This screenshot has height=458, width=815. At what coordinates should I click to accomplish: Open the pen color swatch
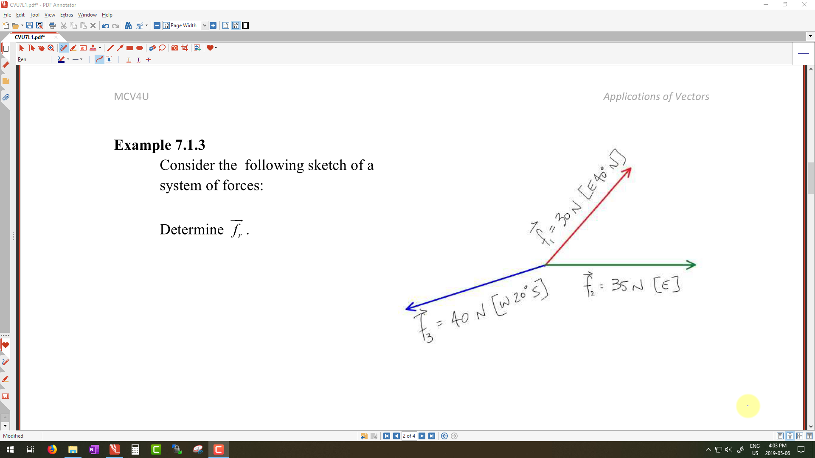[61, 59]
